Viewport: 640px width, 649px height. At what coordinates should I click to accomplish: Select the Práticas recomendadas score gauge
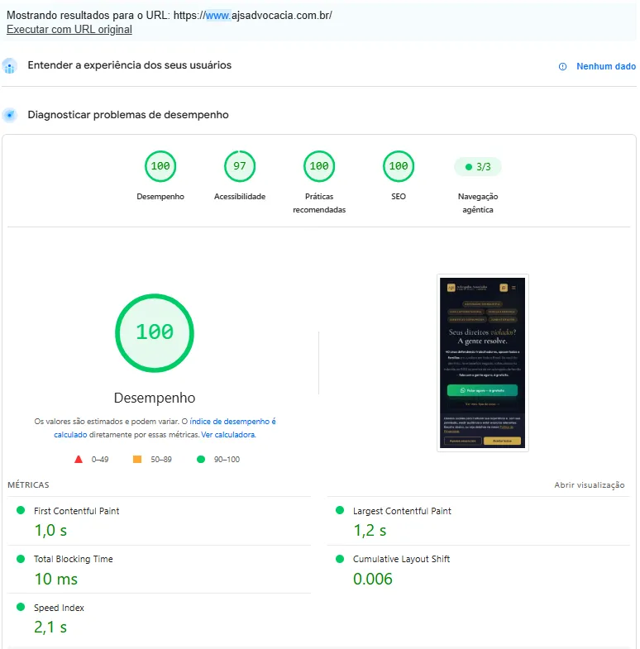[319, 166]
